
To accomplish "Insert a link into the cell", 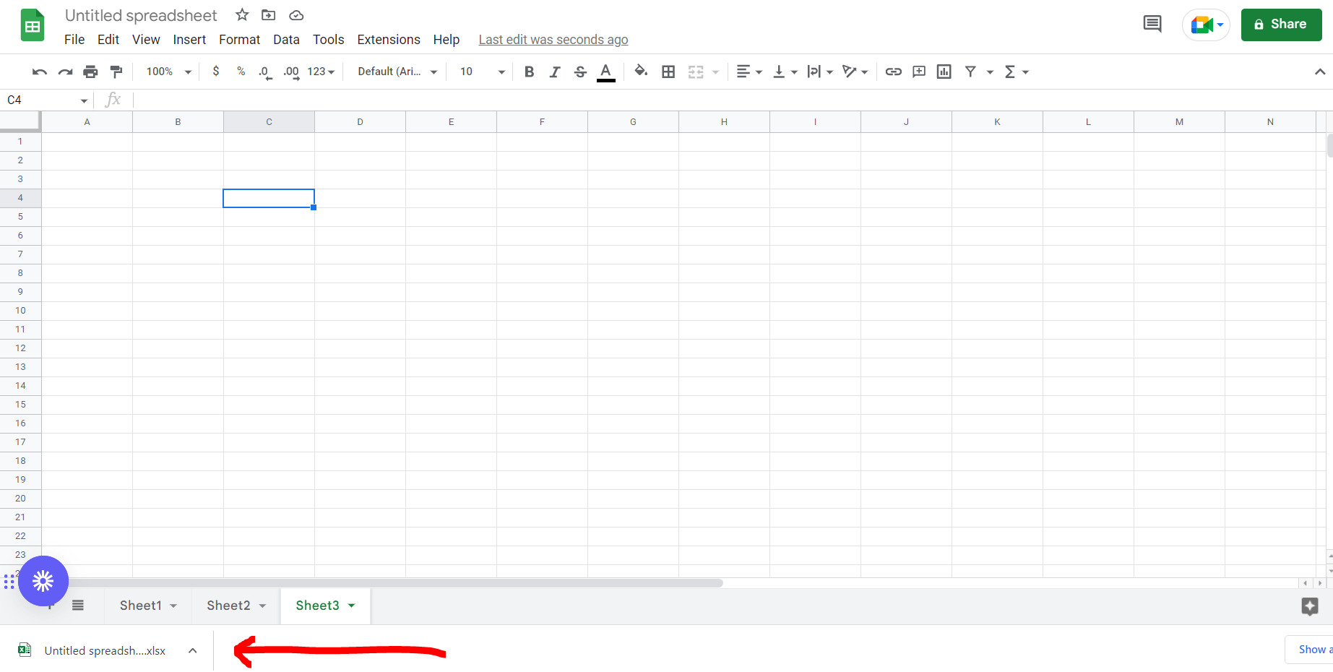I will coord(893,72).
